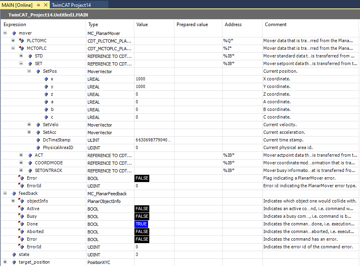
Task: Collapse the MCTOPLC node
Action: 13,48
